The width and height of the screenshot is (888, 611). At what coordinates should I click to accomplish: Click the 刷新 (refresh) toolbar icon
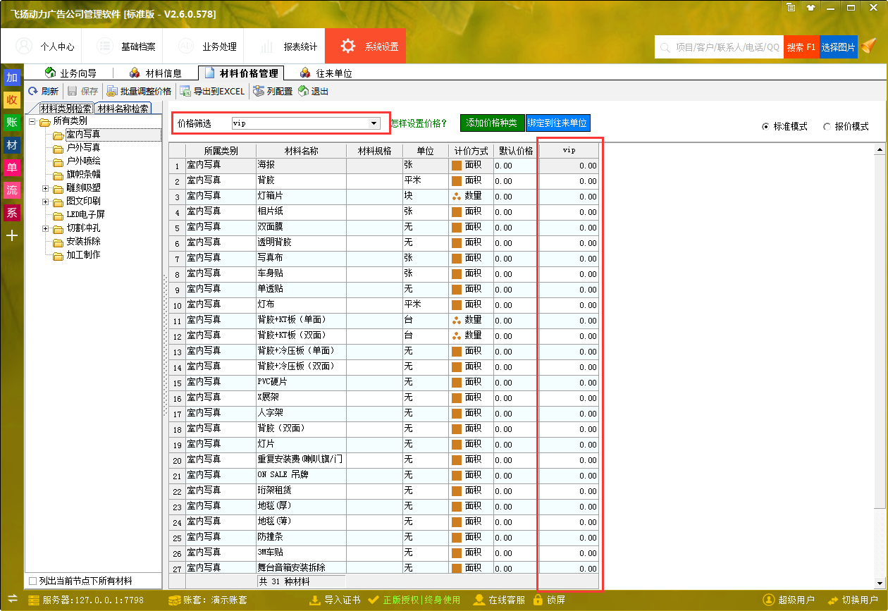click(x=44, y=90)
